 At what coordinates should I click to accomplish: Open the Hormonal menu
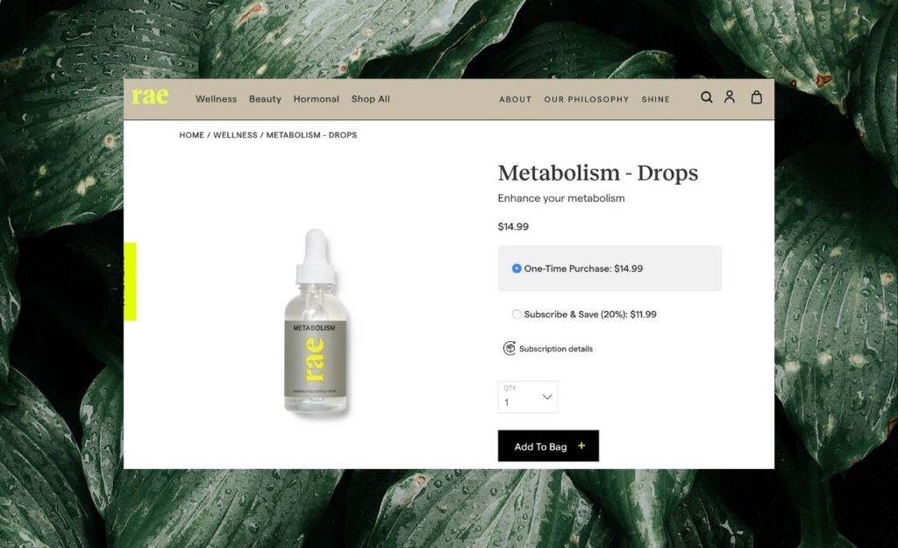[x=316, y=99]
